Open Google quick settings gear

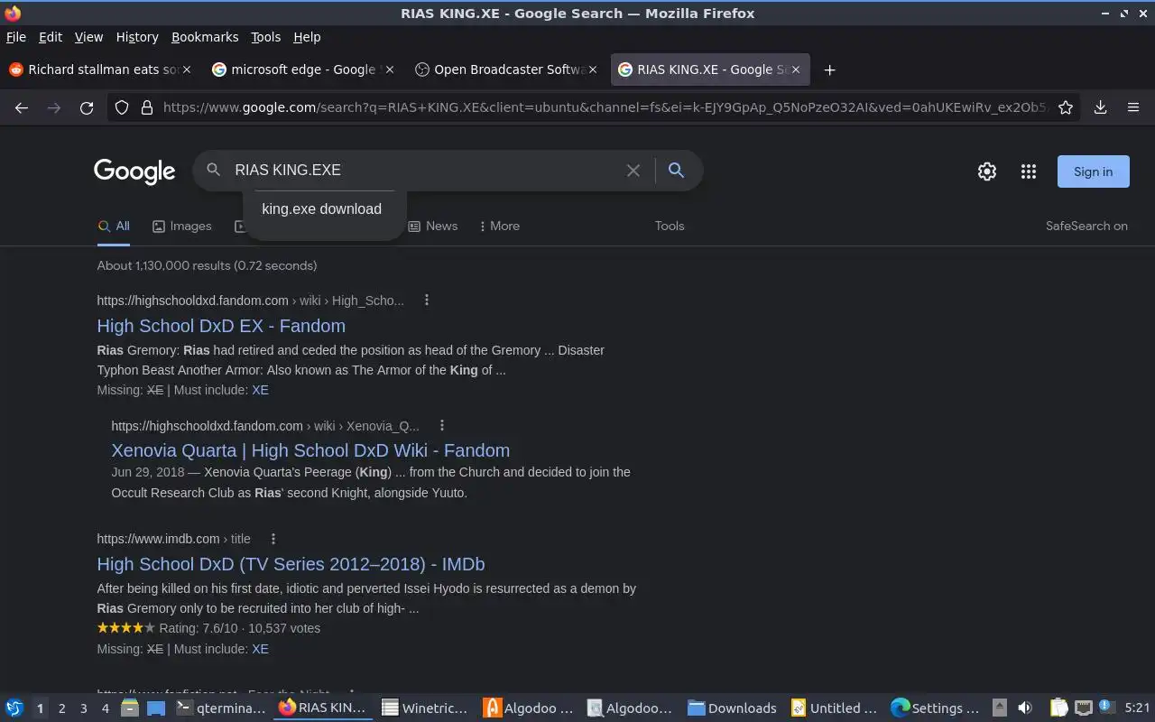987,171
